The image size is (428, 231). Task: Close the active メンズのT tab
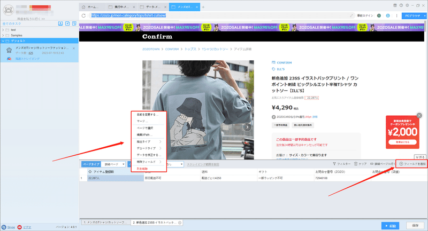196,7
